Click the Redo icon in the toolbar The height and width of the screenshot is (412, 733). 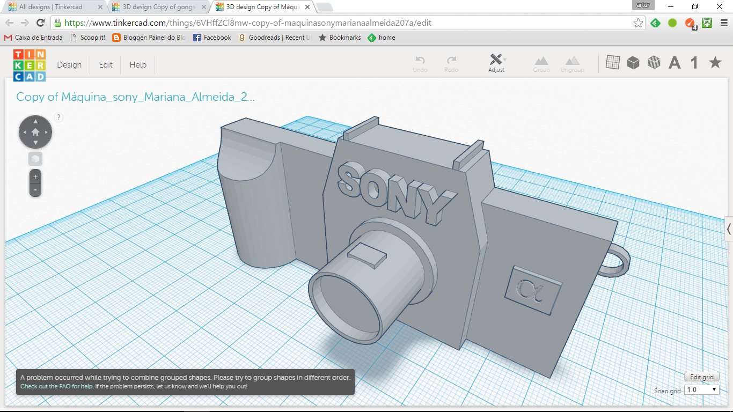451,62
